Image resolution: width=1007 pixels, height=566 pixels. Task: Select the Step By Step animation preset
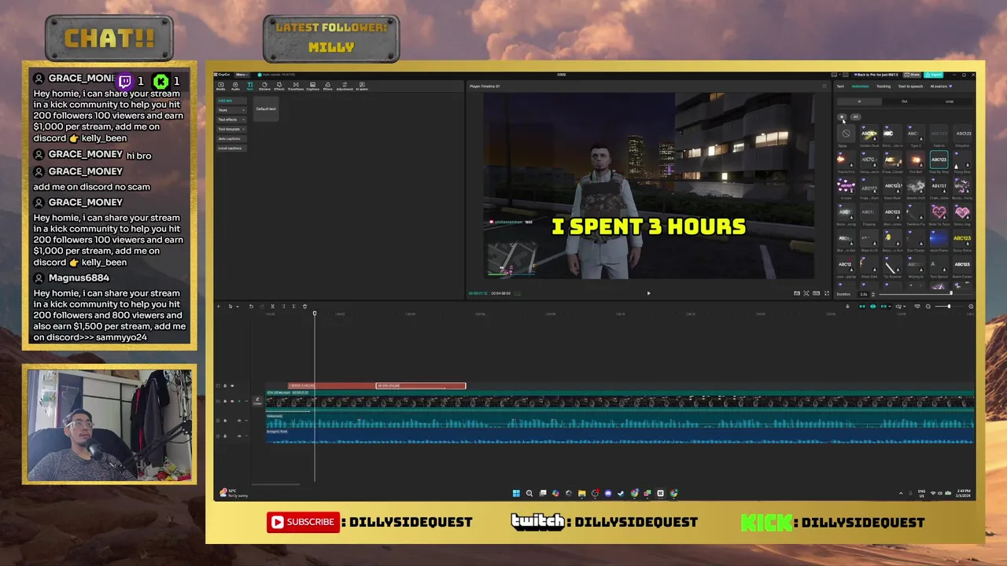coord(939,160)
